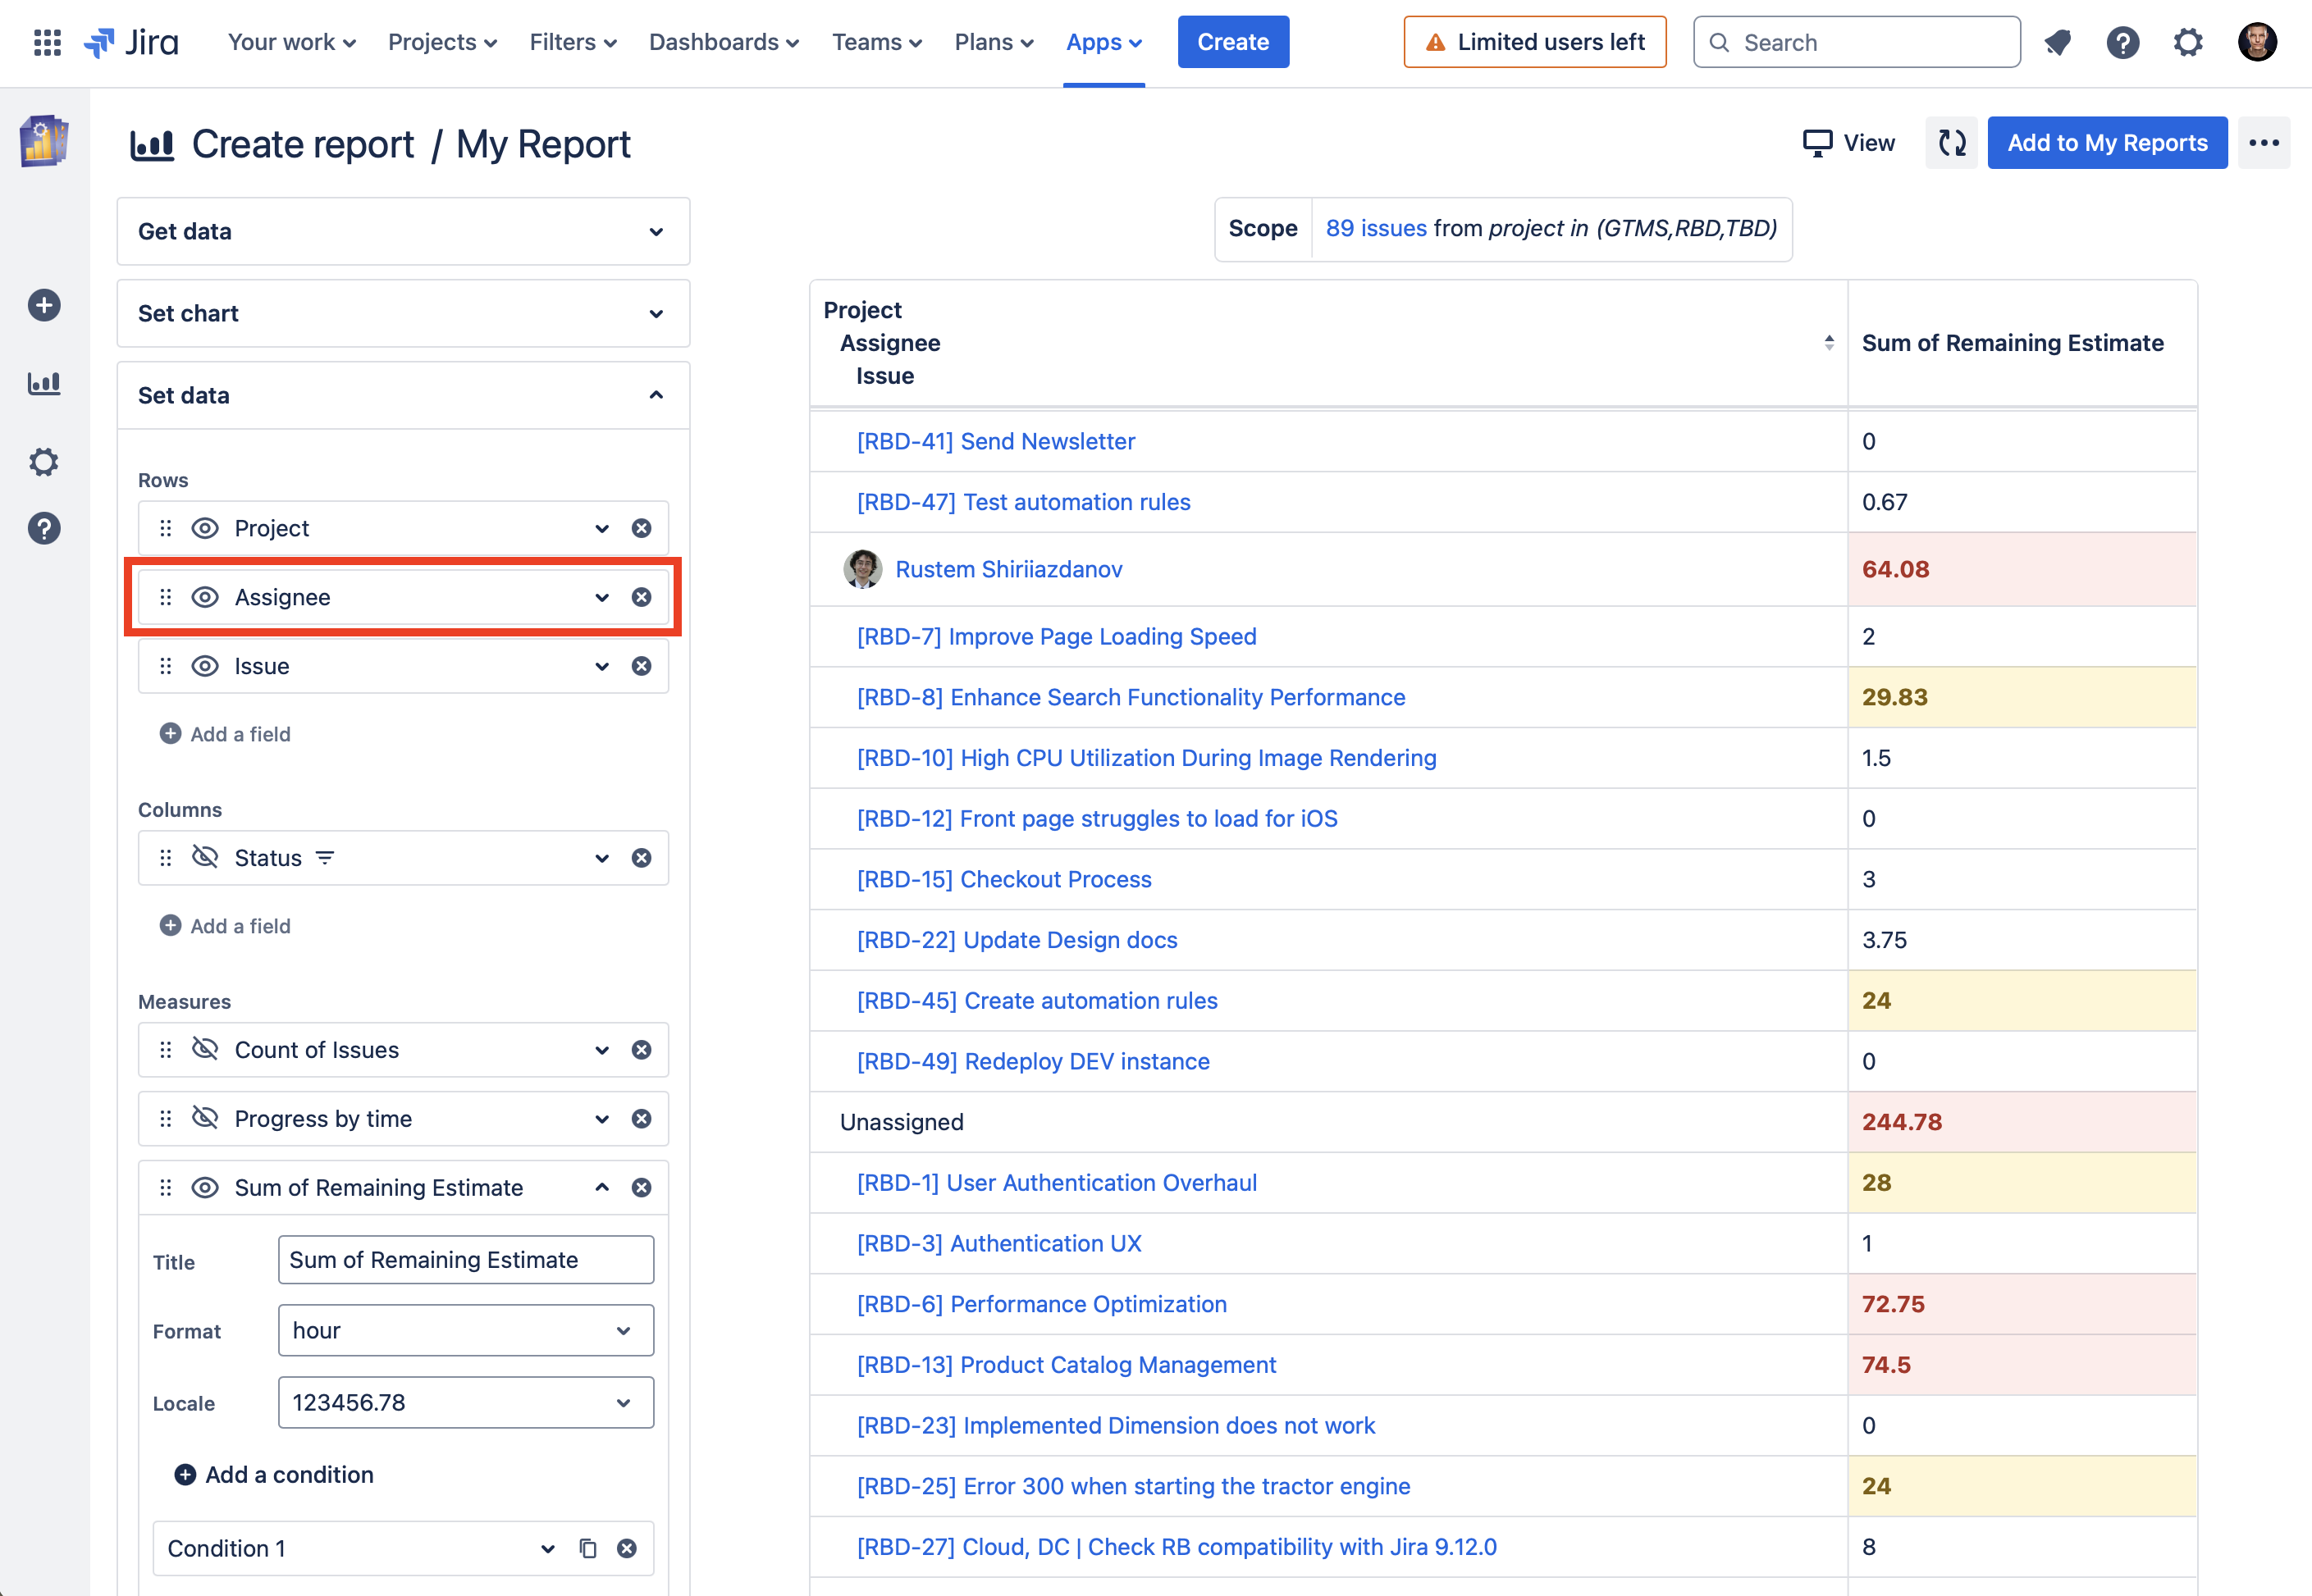Toggle visibility of the Project row
The width and height of the screenshot is (2312, 1596).
click(x=205, y=528)
